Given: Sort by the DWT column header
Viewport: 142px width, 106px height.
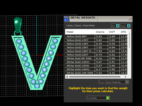Looking at the screenshot, I should [114, 32].
